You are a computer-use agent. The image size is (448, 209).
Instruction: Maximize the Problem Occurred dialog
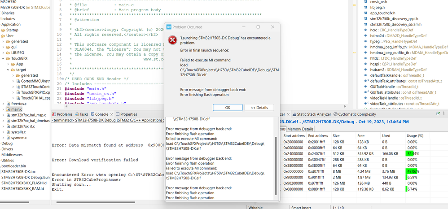point(258,27)
